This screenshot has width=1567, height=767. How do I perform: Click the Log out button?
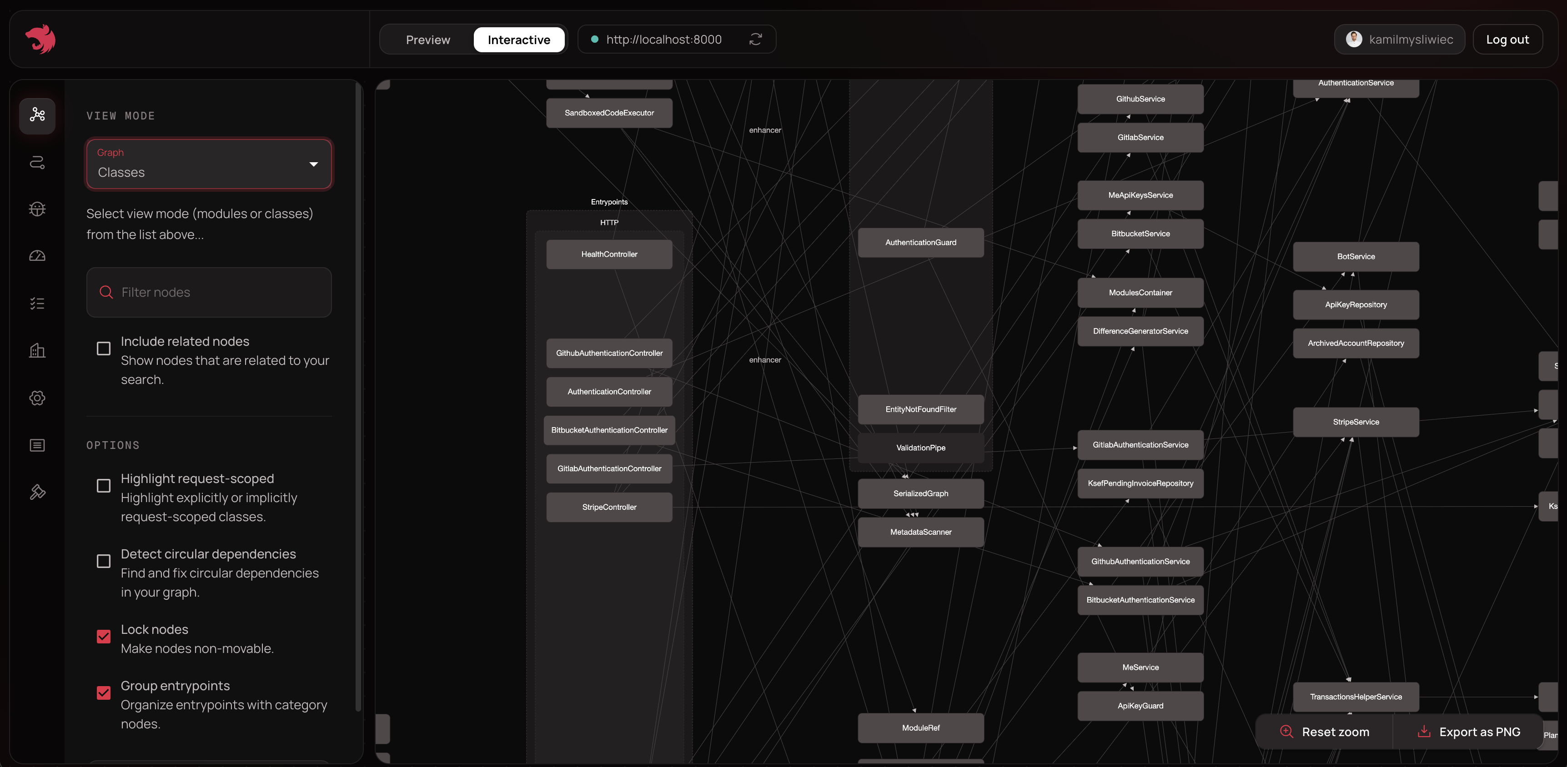(x=1507, y=40)
